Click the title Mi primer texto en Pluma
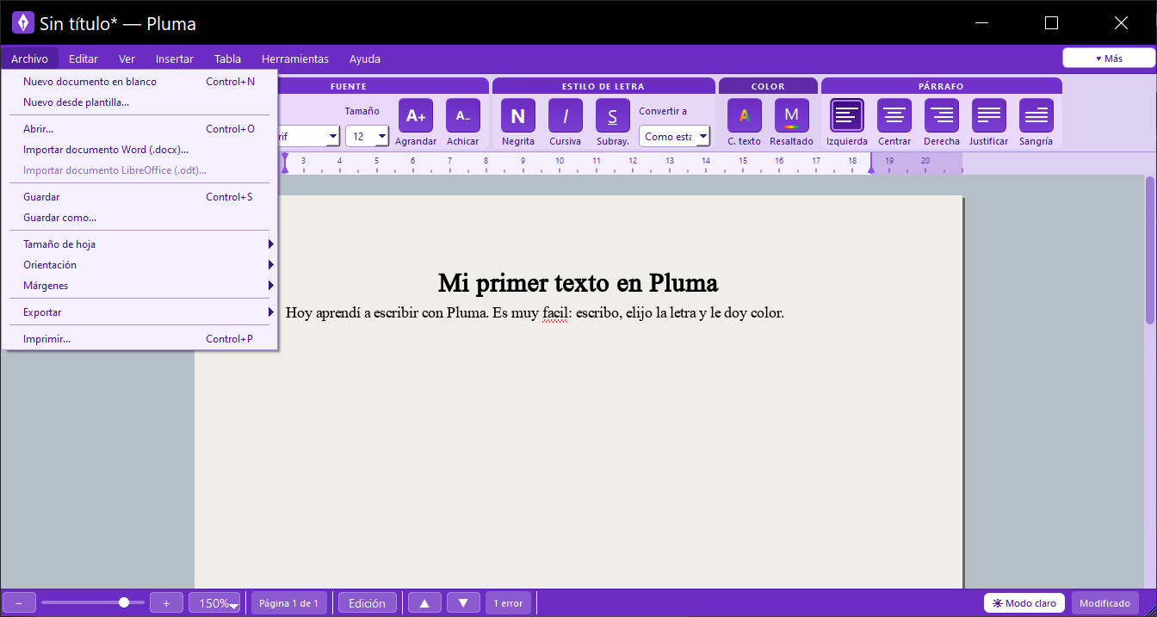The width and height of the screenshot is (1157, 617). coord(578,282)
